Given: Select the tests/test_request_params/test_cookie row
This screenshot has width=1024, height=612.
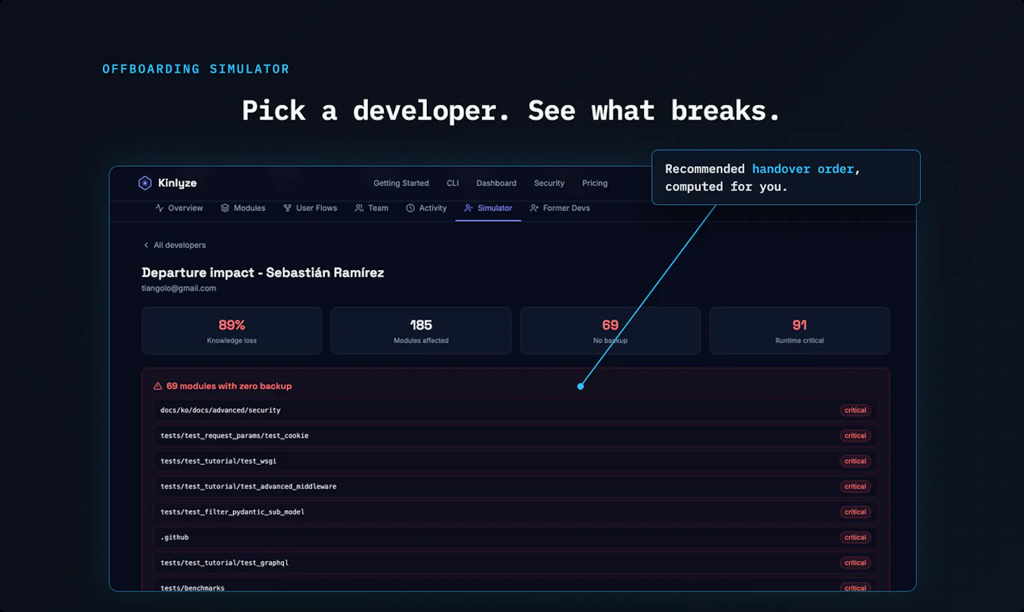Looking at the screenshot, I should click(515, 436).
